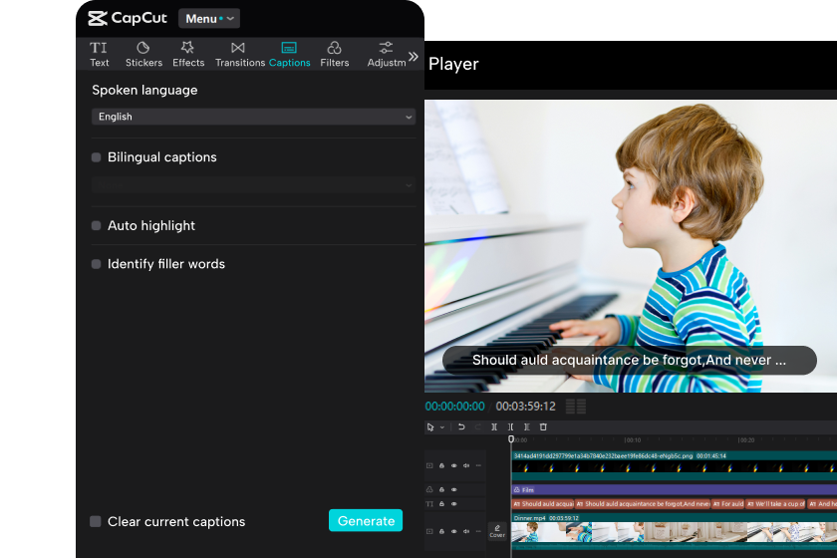Open the Adjustment tab
The width and height of the screenshot is (837, 558).
[x=386, y=55]
